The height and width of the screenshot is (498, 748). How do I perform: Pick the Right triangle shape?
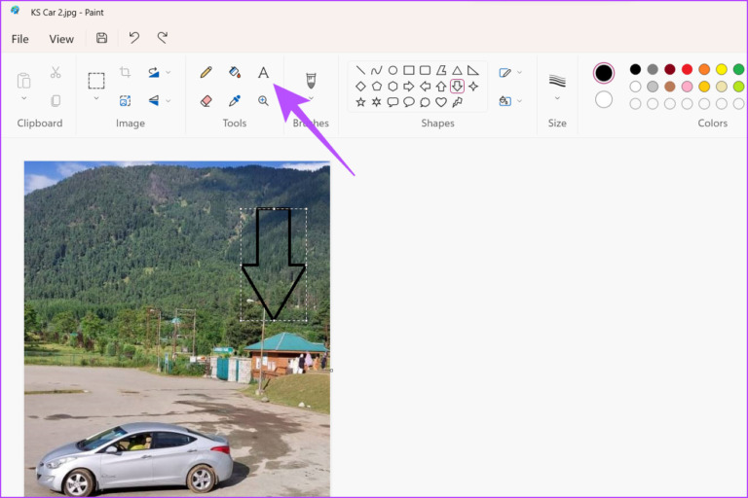click(x=473, y=71)
